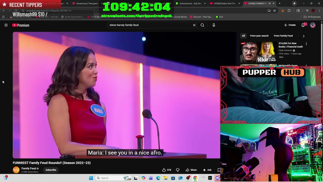This screenshot has width=323, height=182.
Task: Open File Explorer from the taskbar
Action: 166,178
